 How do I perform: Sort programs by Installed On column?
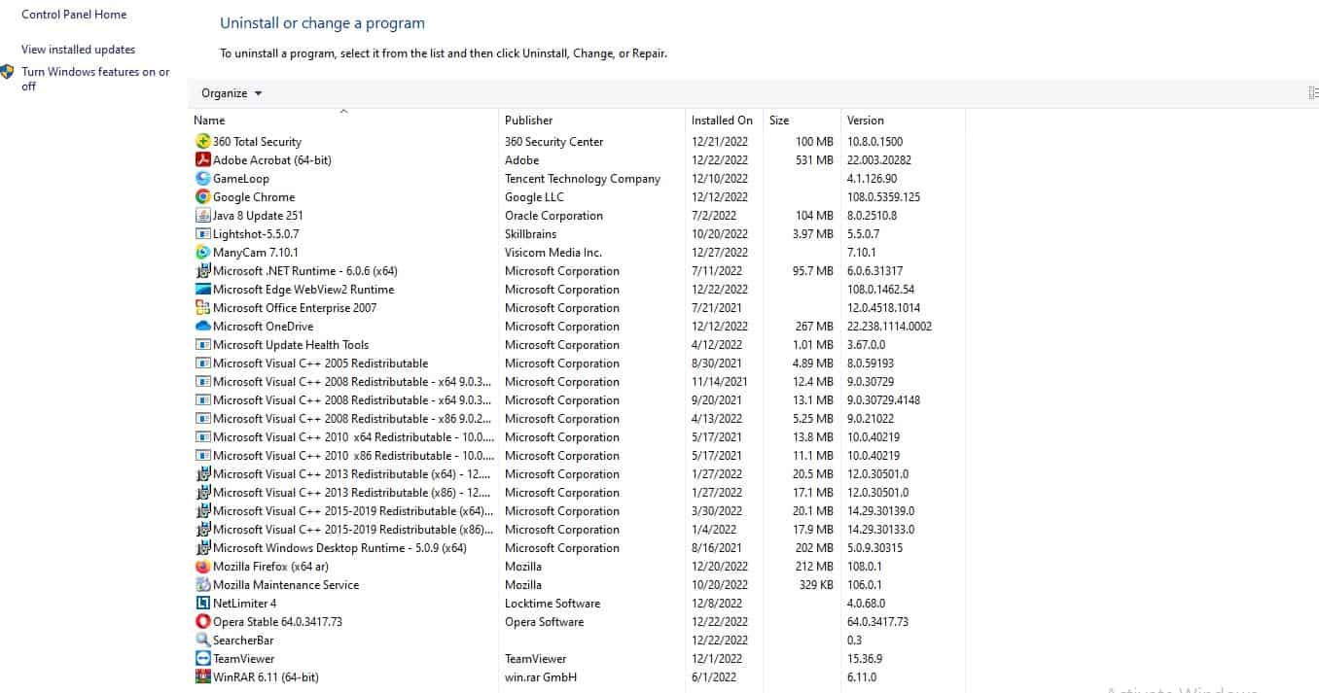pyautogui.click(x=722, y=121)
